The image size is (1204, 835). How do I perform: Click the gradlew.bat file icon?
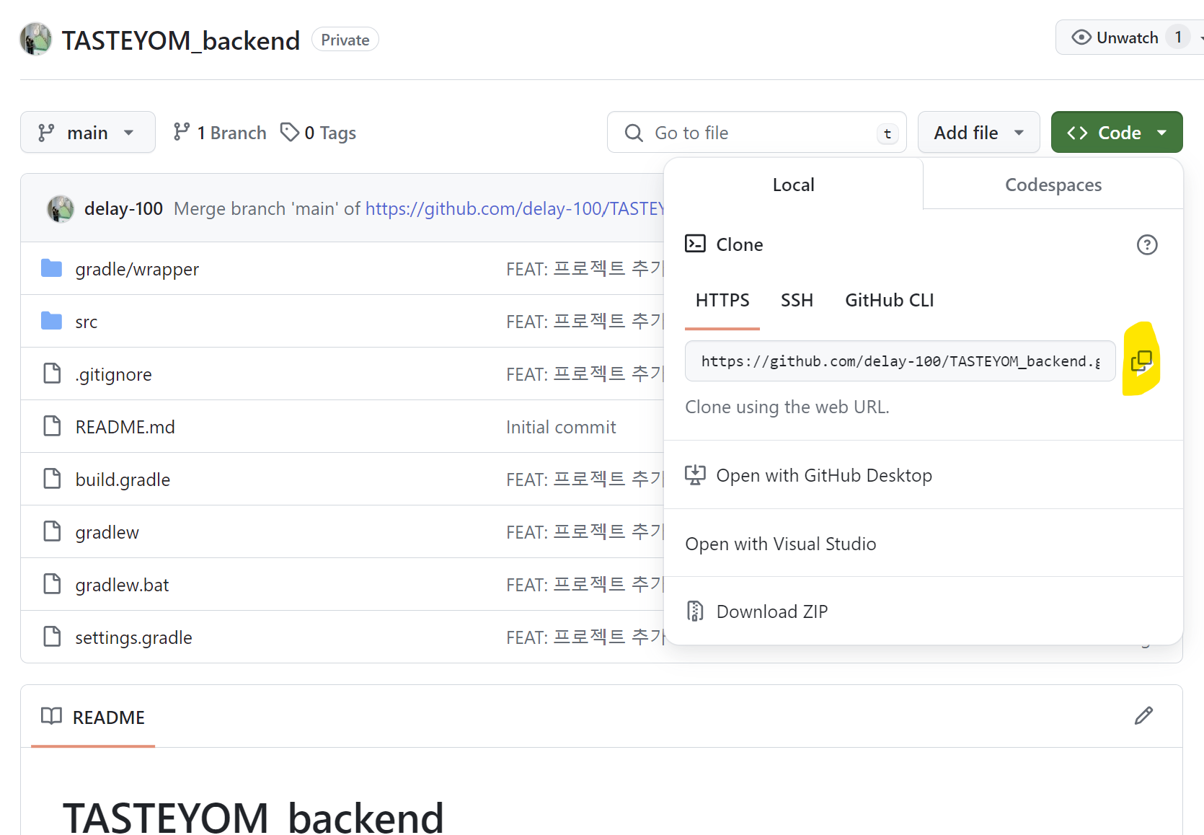(52, 584)
